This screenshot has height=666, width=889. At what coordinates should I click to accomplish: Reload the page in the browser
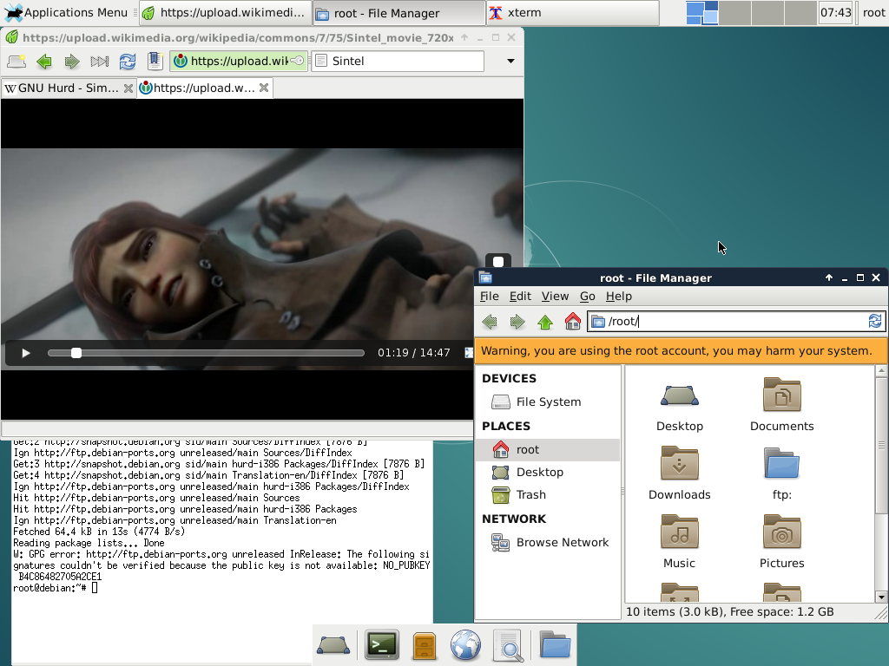pyautogui.click(x=128, y=62)
